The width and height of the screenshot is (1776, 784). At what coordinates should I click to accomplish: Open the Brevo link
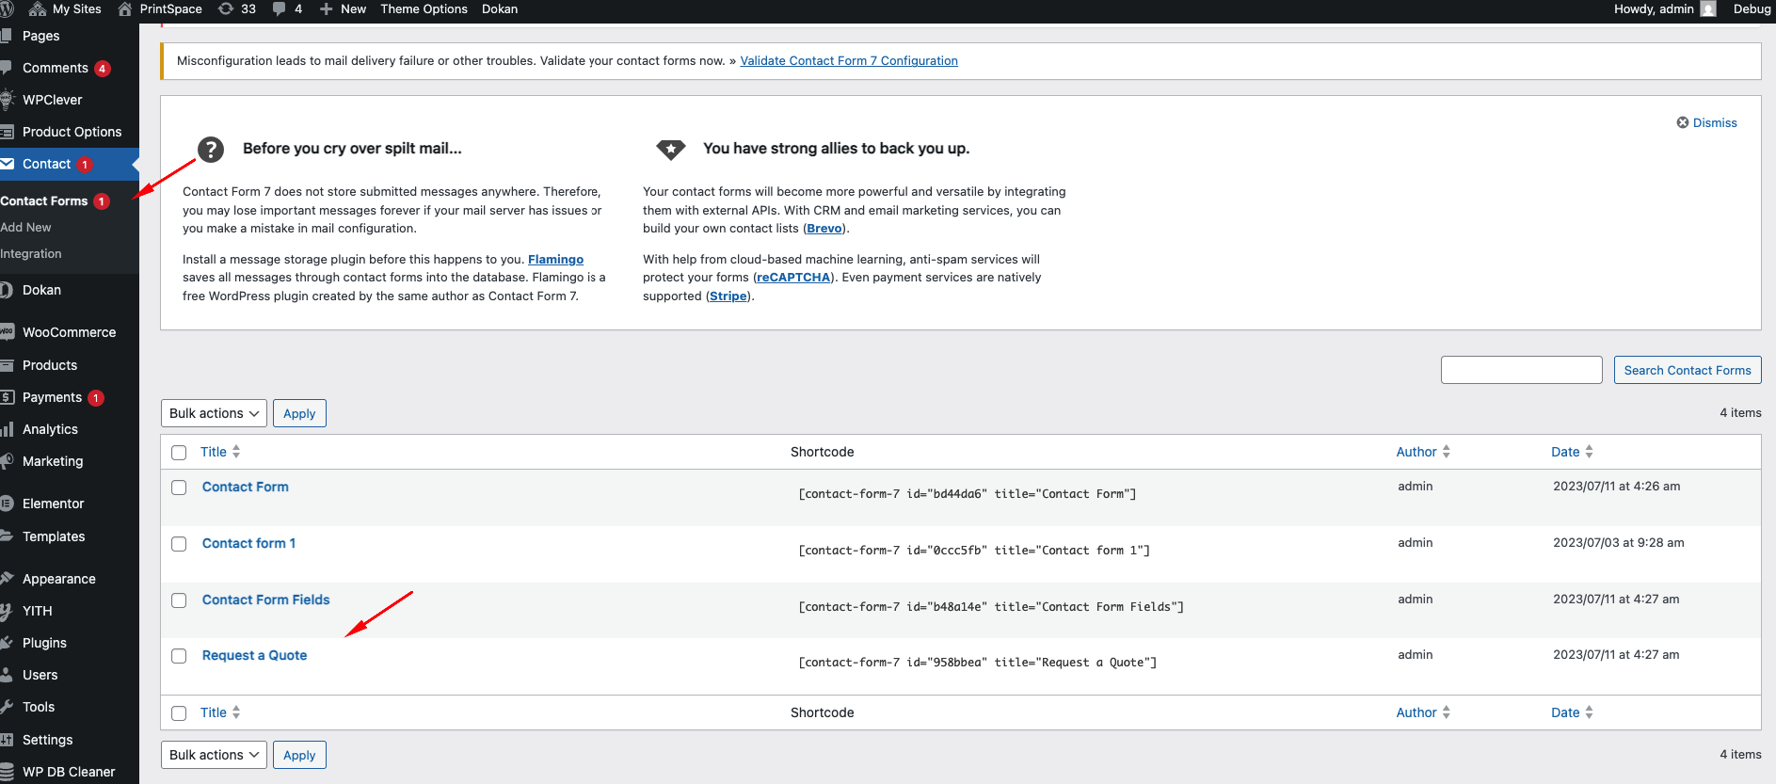(x=824, y=228)
